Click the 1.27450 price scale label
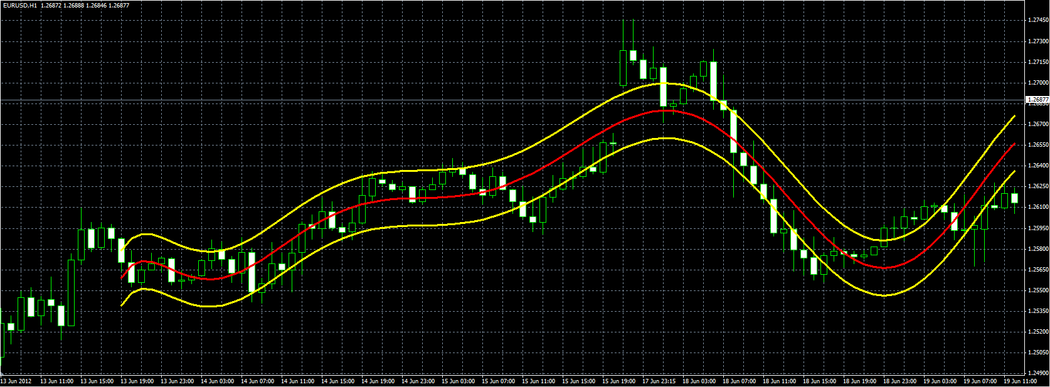The height and width of the screenshot is (387, 1050). click(x=1038, y=21)
